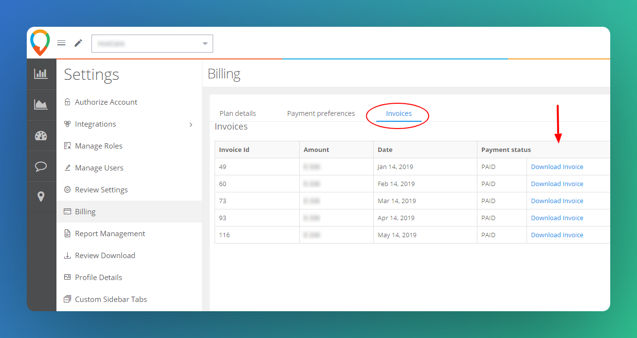Download Invoice for invoice 49
637x338 pixels.
(x=557, y=167)
